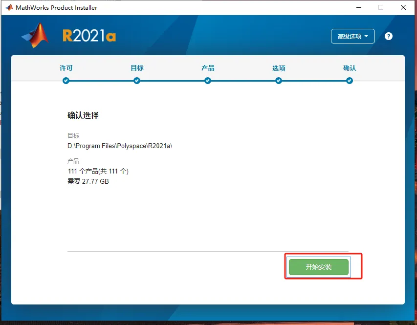
Task: Go to the 选项 step tab
Action: click(279, 68)
